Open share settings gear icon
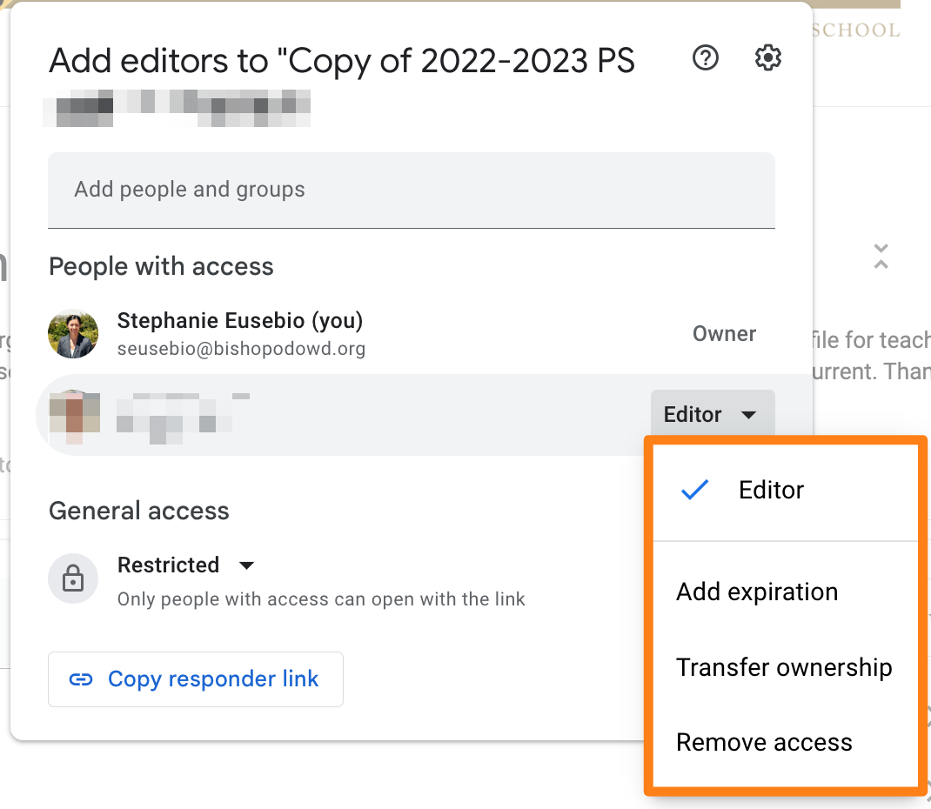 coord(767,58)
